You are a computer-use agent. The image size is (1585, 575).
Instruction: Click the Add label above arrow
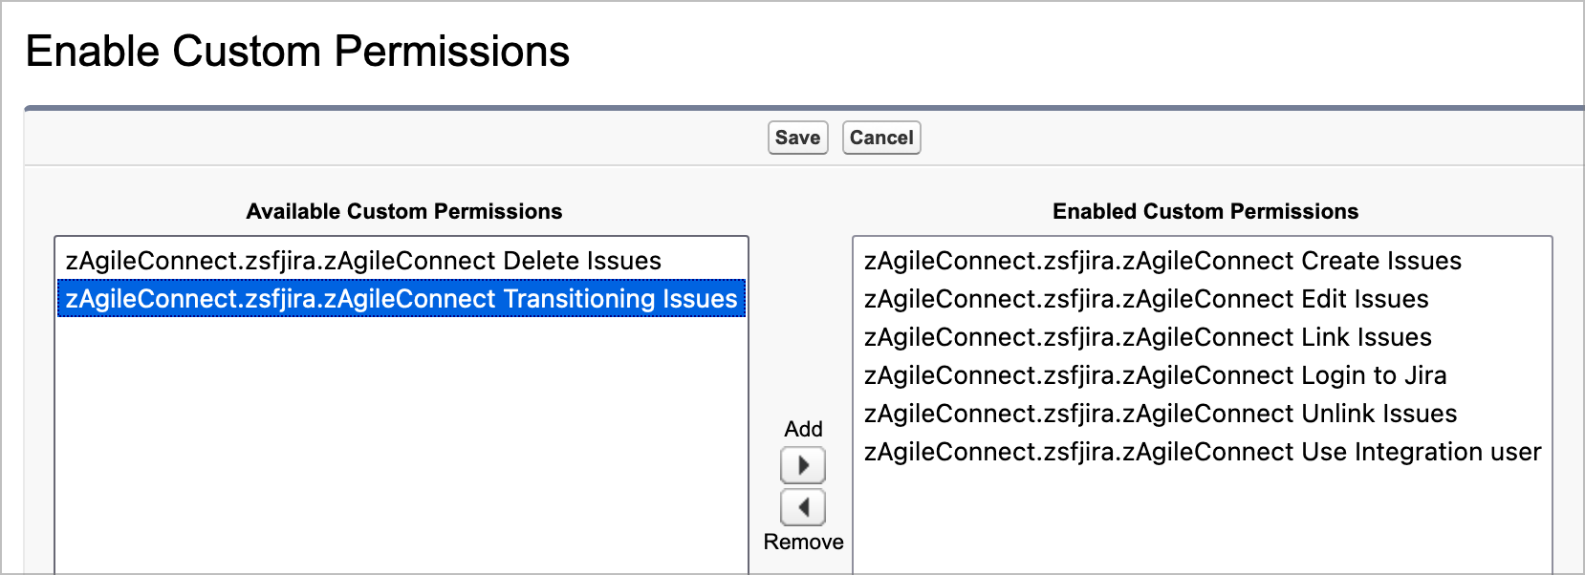803,429
